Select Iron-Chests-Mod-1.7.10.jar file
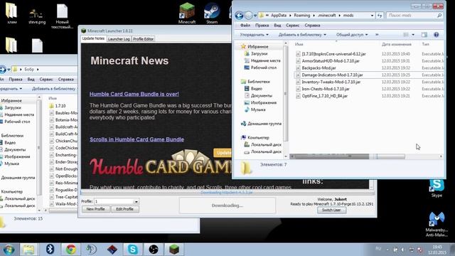 (x=326, y=89)
